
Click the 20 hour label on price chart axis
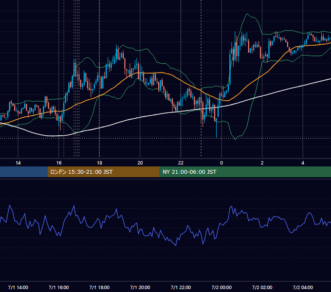[140, 163]
